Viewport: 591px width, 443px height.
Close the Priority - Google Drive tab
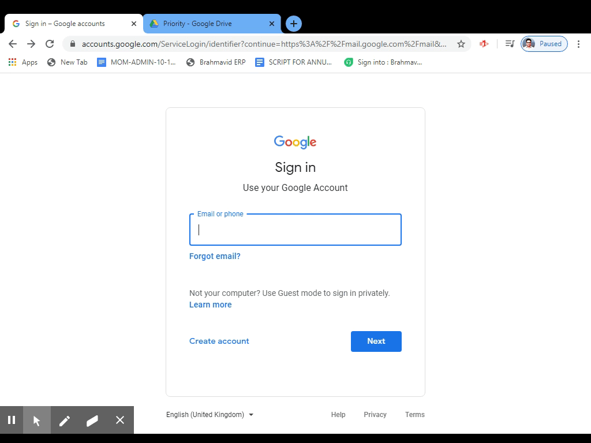(x=272, y=24)
